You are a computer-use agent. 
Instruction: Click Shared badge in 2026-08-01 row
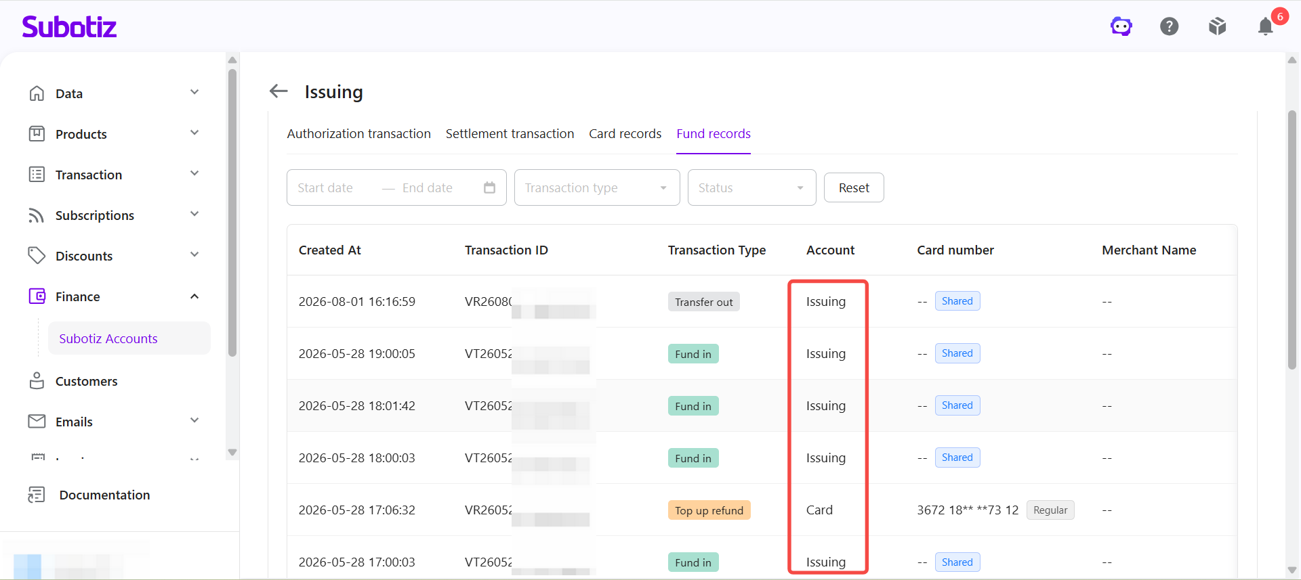point(957,301)
